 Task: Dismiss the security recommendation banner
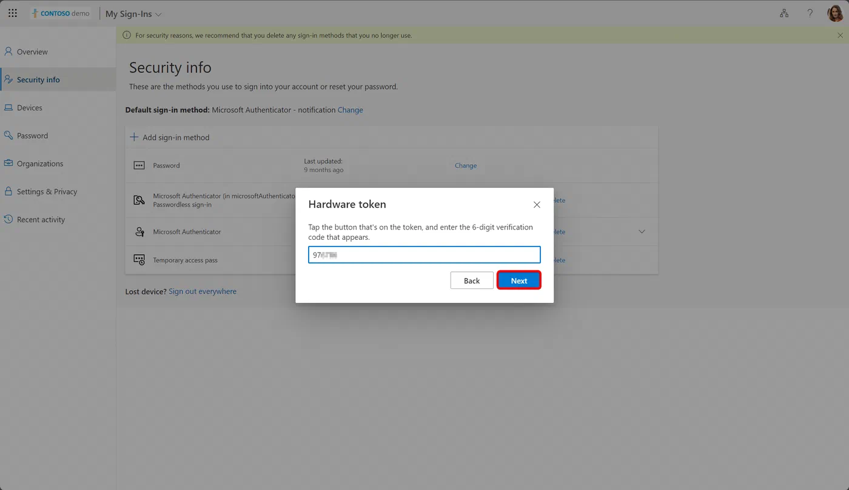pyautogui.click(x=840, y=35)
